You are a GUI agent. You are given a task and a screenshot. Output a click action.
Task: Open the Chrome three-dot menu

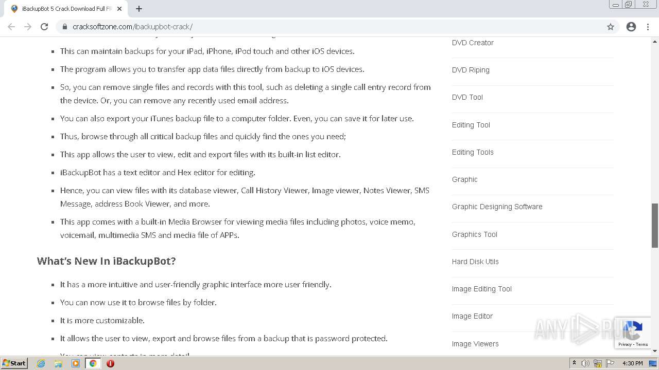pyautogui.click(x=648, y=27)
